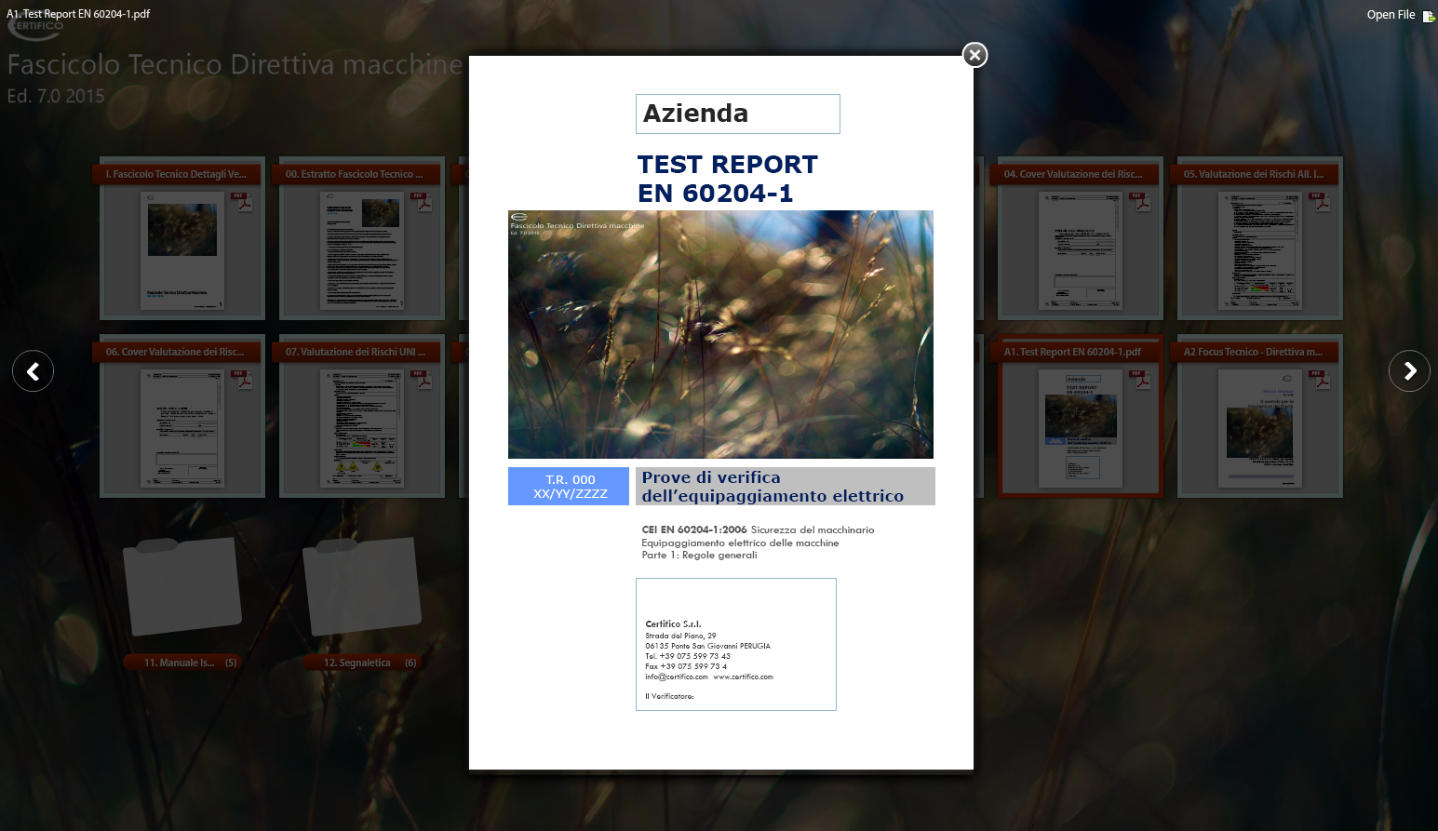Select the 07. Valutazione dei Rischi UNI thumbnail

(362, 428)
